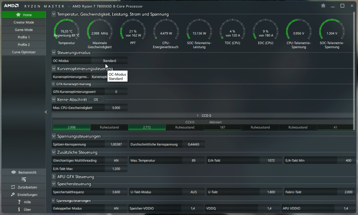Viewport: 358px width, 215px height.
Task: Click the OS button beside Kerne-Abschnitt
Action: pos(96,99)
